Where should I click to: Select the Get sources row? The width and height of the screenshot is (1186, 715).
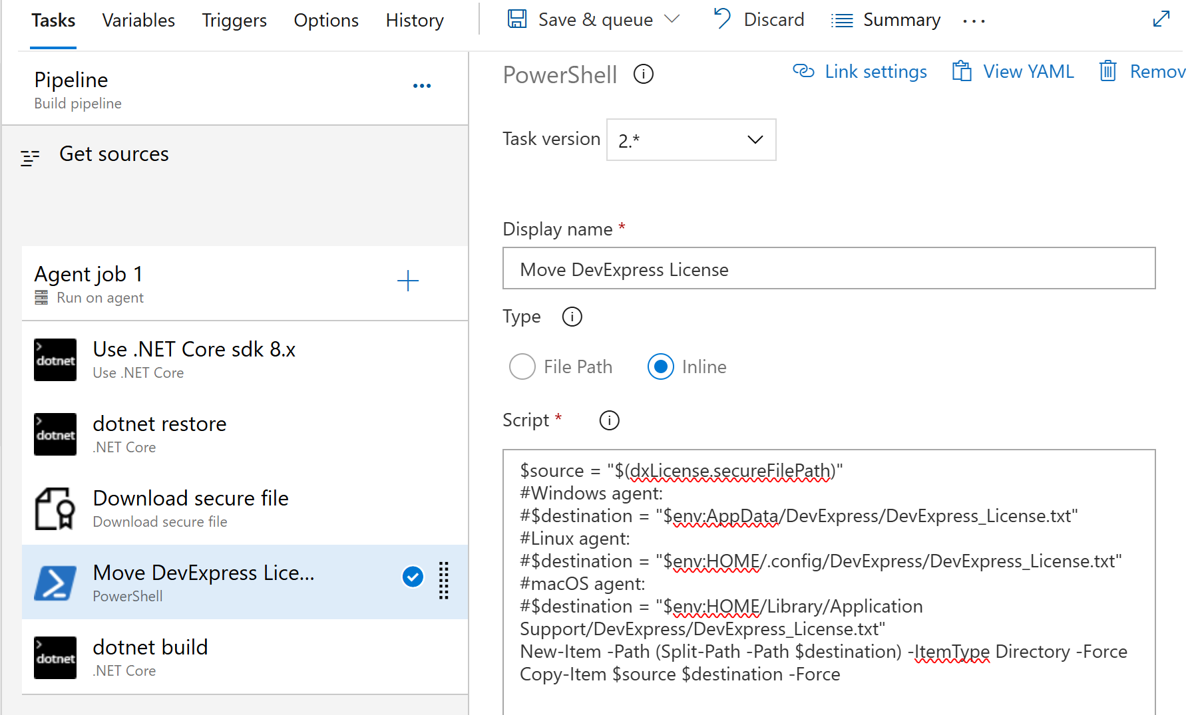click(235, 154)
